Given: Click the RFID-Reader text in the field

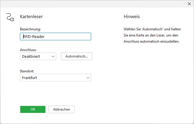Looking at the screenshot, I should click(34, 36).
